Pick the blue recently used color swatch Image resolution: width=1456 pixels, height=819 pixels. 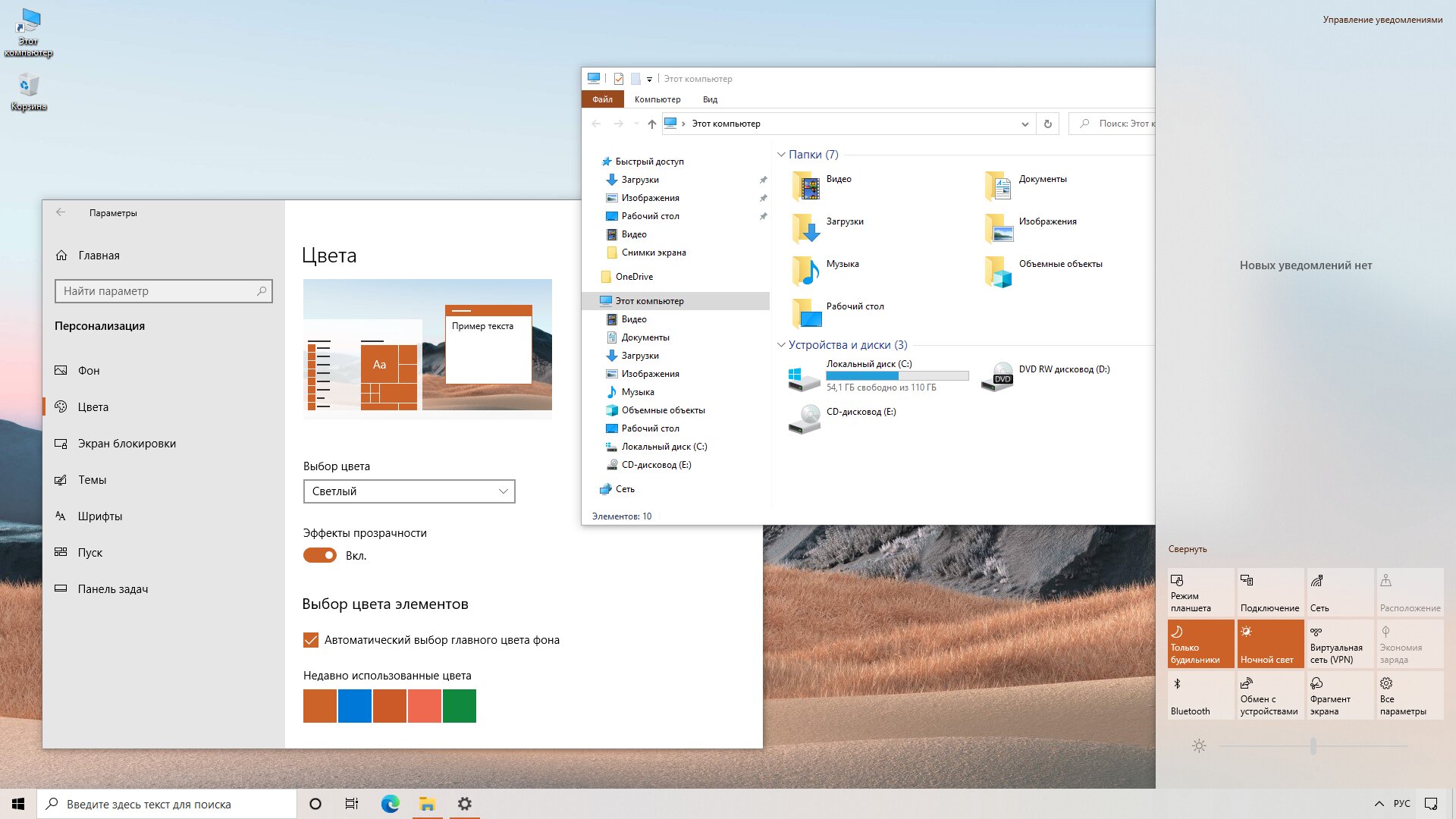click(355, 706)
